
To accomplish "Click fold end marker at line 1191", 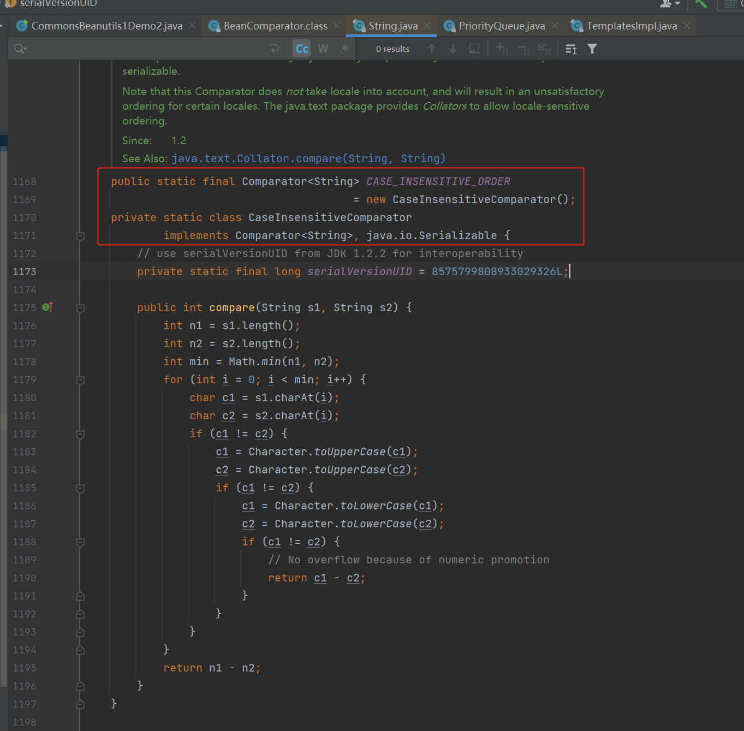I will click(80, 596).
